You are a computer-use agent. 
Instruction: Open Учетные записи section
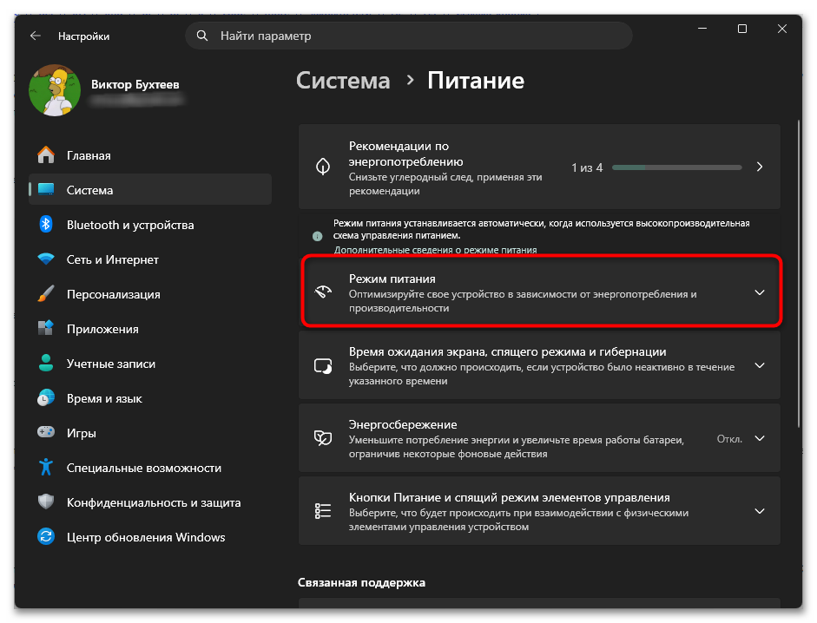[150, 364]
